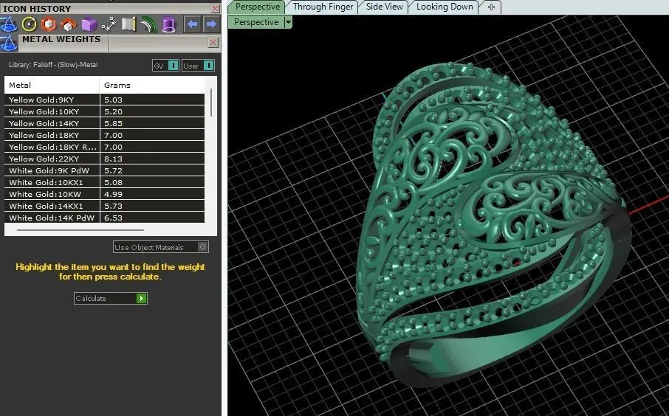This screenshot has height=416, width=669.
Task: Click the 5.03 grams value
Action: click(x=113, y=100)
